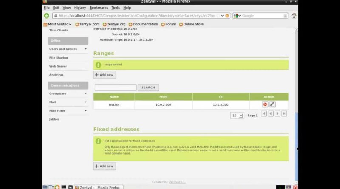Edit the test.lan range entry
This screenshot has width=340, height=189.
(x=272, y=104)
